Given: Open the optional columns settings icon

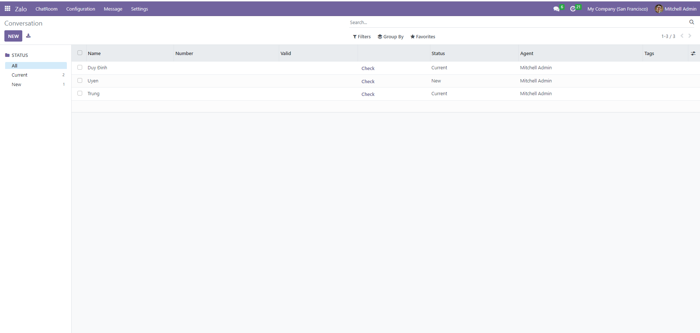Looking at the screenshot, I should 693,54.
